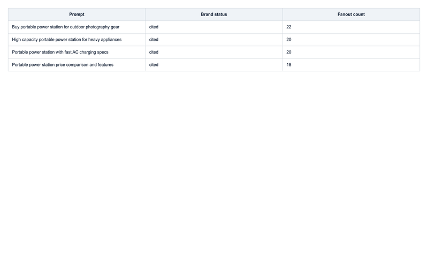Image resolution: width=428 pixels, height=268 pixels.
Task: Click the Prompt column header
Action: 77,14
